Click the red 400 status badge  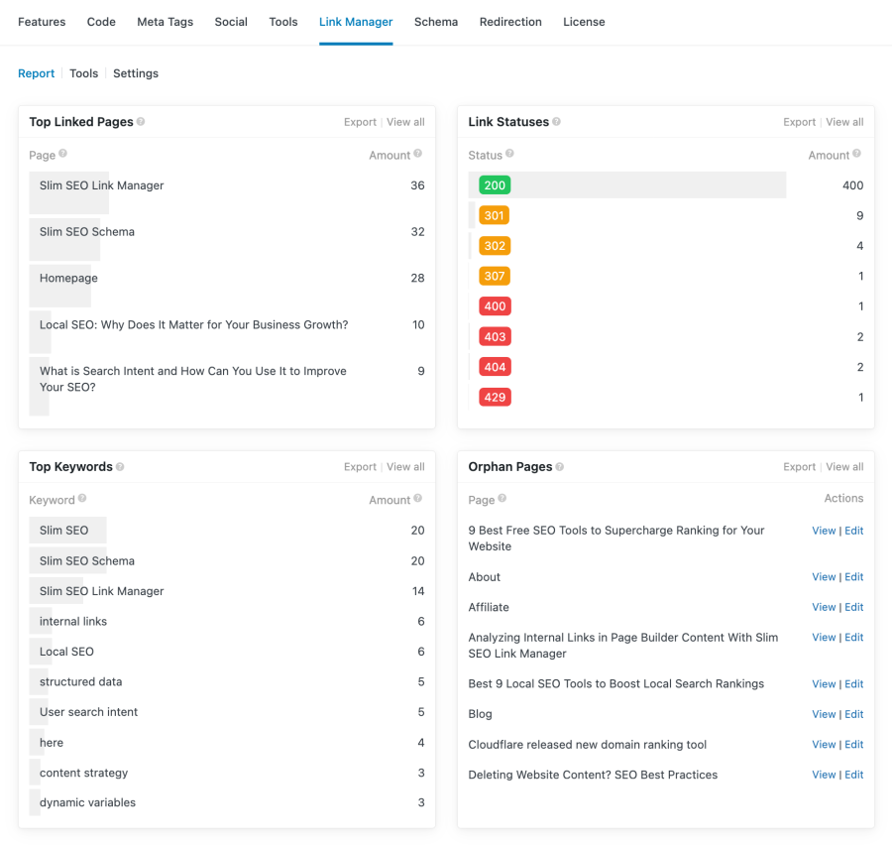[495, 306]
